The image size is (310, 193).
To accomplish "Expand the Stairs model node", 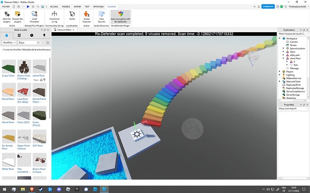I will point(283,51).
